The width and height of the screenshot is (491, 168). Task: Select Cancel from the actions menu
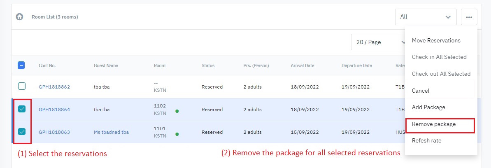[x=420, y=91]
